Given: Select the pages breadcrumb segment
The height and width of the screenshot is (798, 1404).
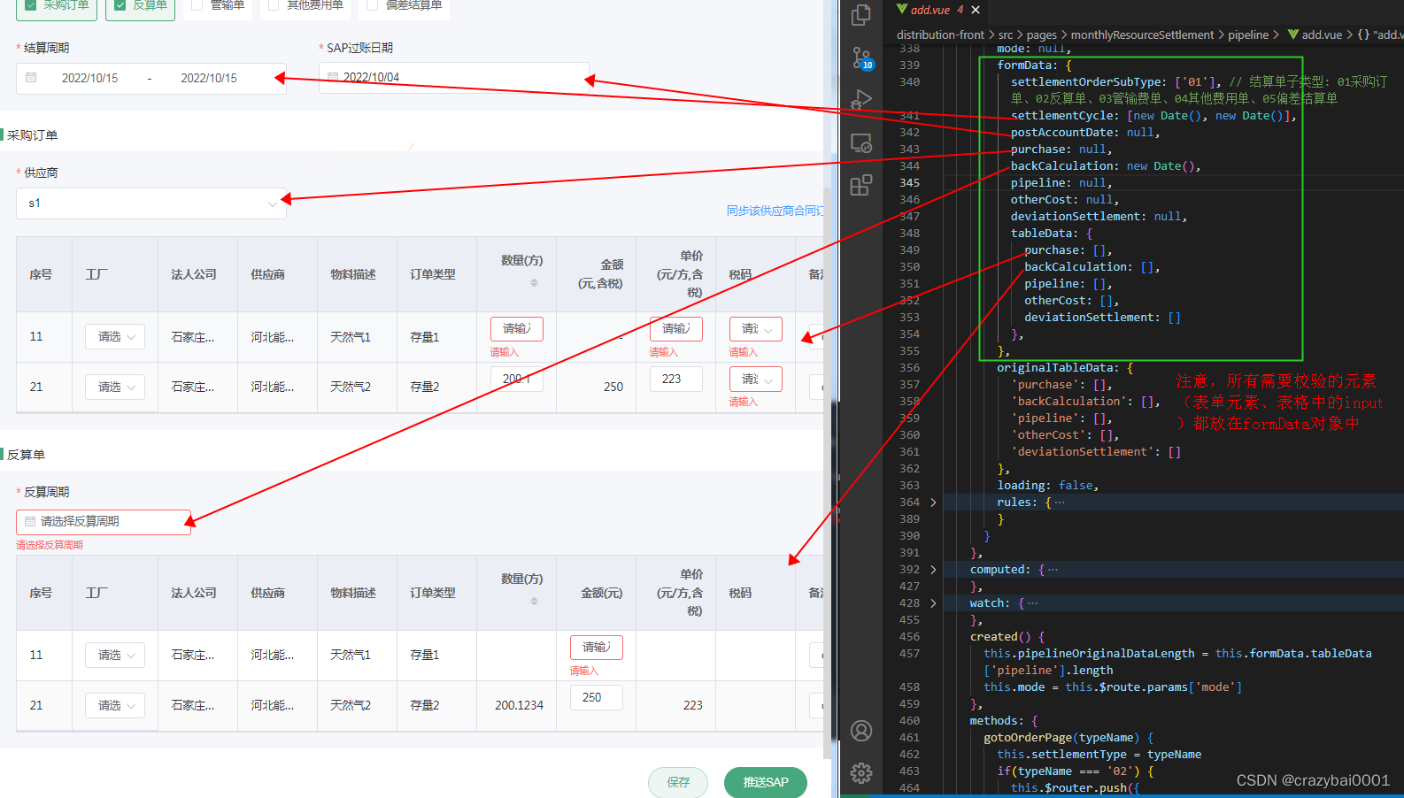Looking at the screenshot, I should [x=1042, y=35].
